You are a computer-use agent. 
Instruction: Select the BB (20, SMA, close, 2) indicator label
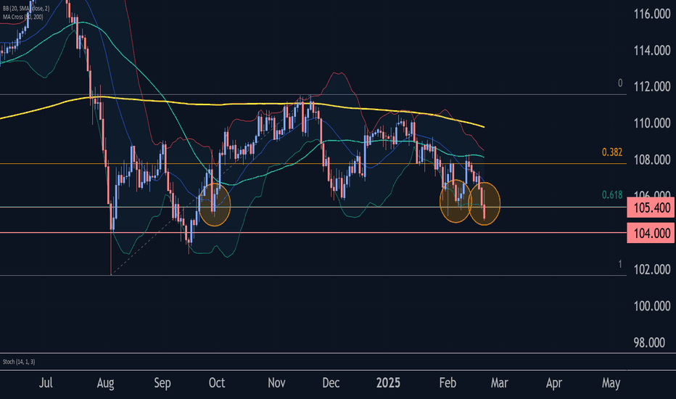26,9
